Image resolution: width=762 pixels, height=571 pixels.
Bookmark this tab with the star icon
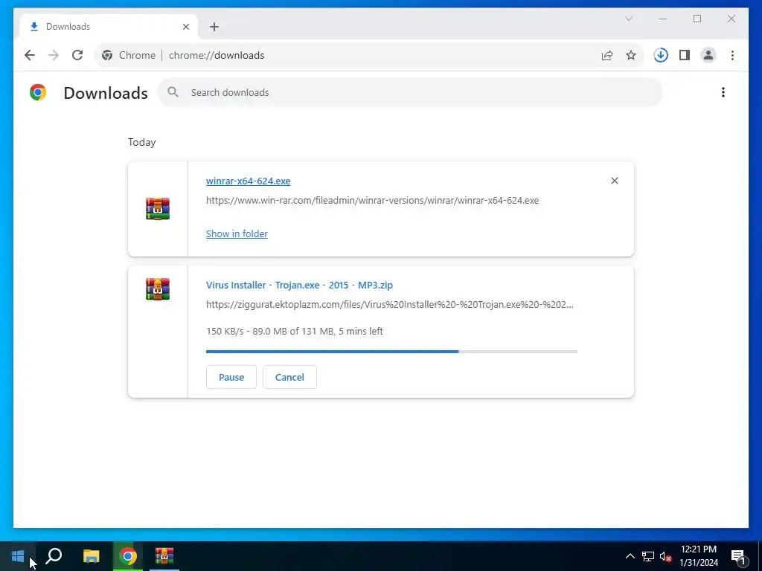(631, 55)
